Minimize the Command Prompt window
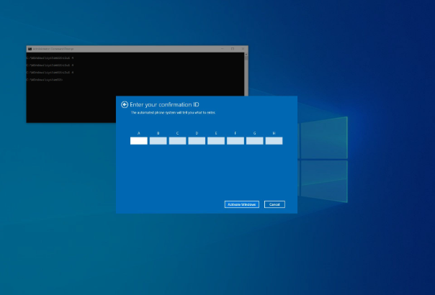Screen dimensions: 435x295 point(223,49)
